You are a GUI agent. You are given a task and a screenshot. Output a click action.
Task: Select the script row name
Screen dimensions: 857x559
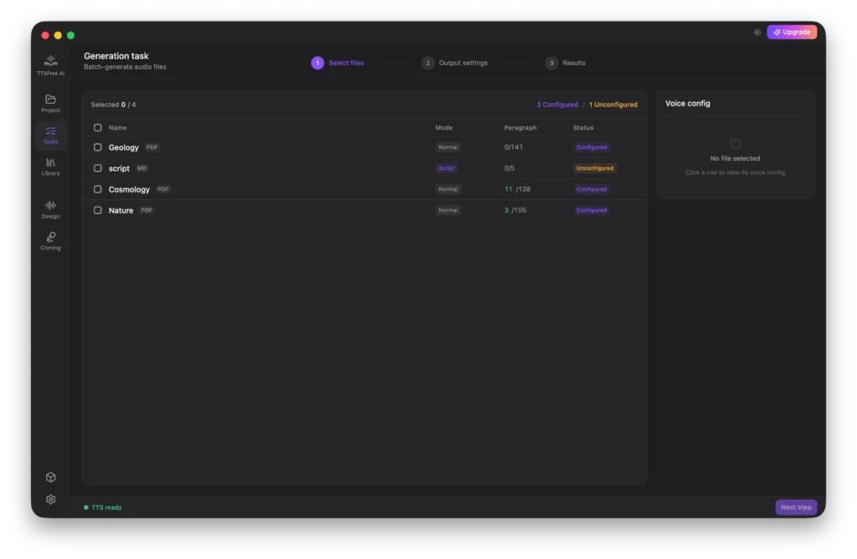tap(119, 168)
